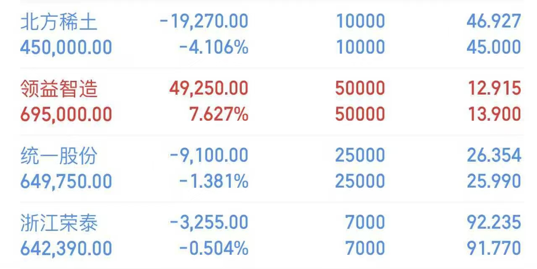This screenshot has width=537, height=269.
Task: Click the cost price 26.354
Action: pos(493,156)
